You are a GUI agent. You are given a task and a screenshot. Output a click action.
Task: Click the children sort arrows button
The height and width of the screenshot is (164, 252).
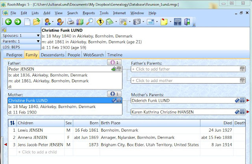[12, 123]
